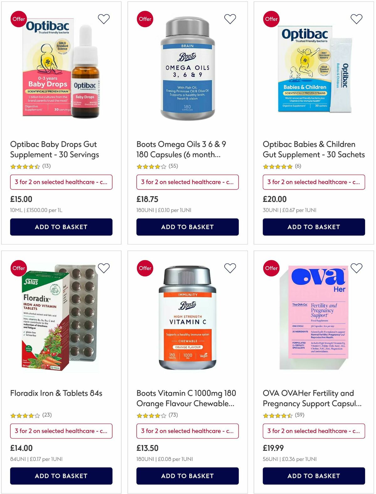Viewport: 376px width, 494px height.
Task: Open the 3 for 2 offer under Floradix
Action: 61,431
